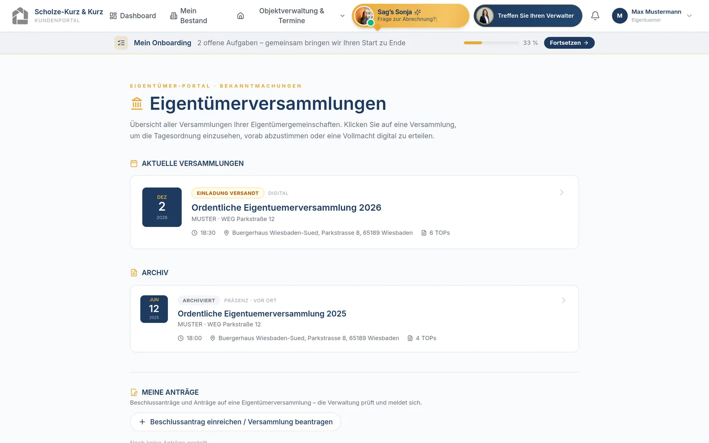The width and height of the screenshot is (709, 443).
Task: Click the clock icon next to 18:00
Action: [x=180, y=338]
